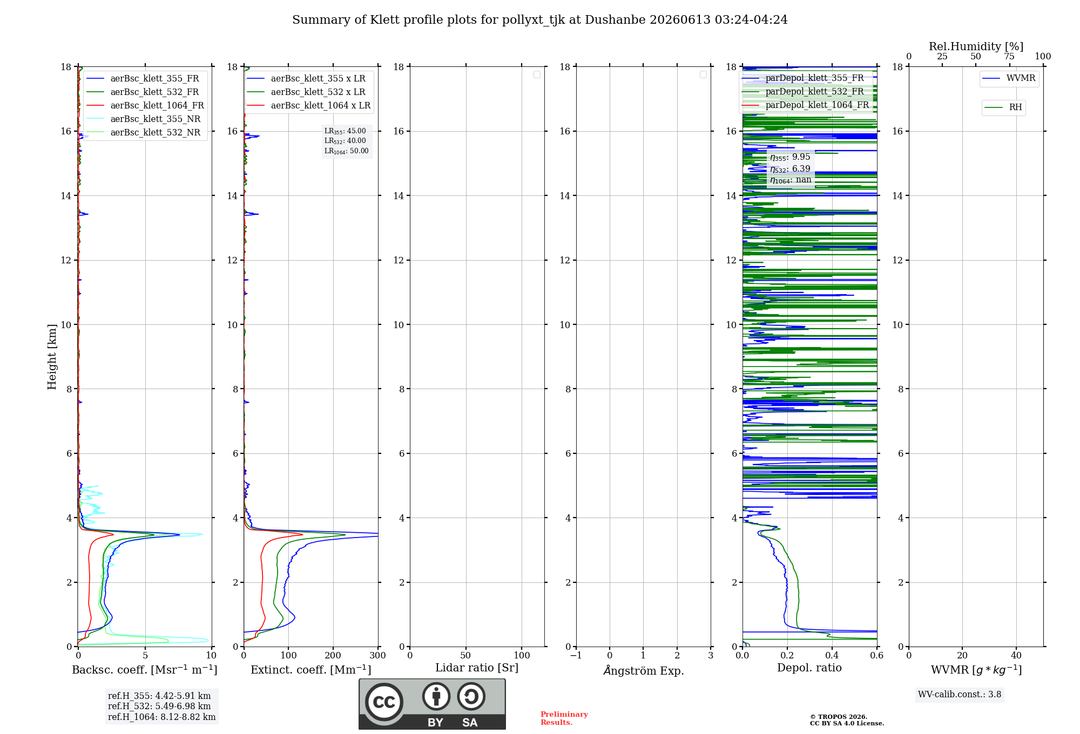
Task: Click the 'Depol. ratio' x-axis label
Action: point(809,668)
